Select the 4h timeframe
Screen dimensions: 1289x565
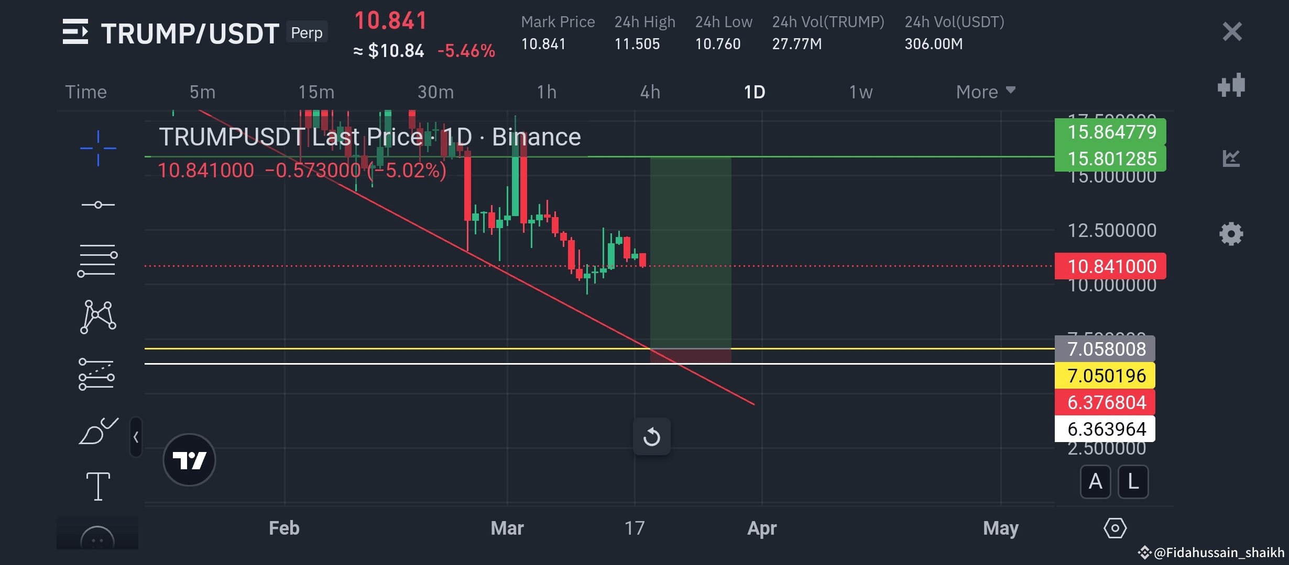[x=650, y=92]
